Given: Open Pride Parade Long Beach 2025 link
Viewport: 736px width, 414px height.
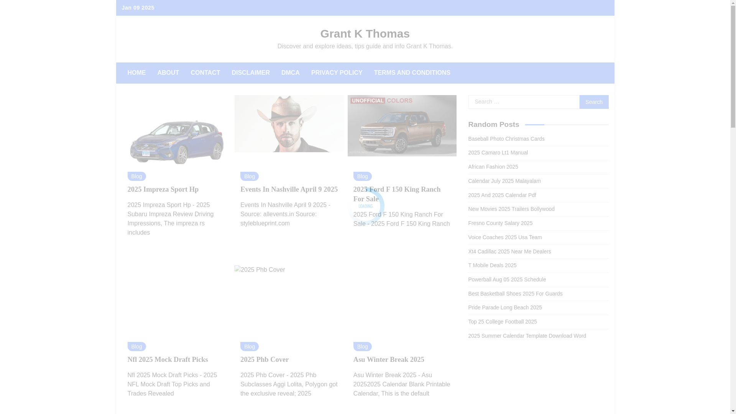Looking at the screenshot, I should click(x=505, y=307).
